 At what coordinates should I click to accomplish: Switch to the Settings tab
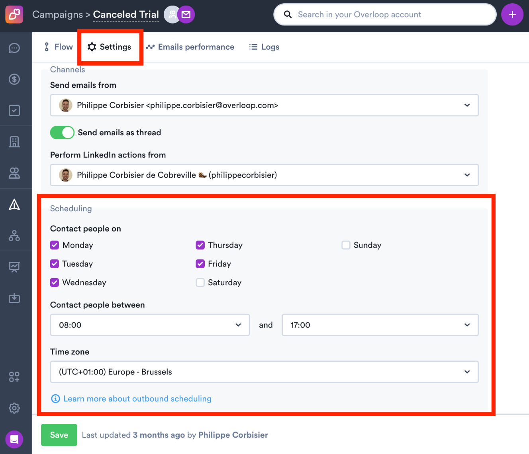click(x=110, y=47)
